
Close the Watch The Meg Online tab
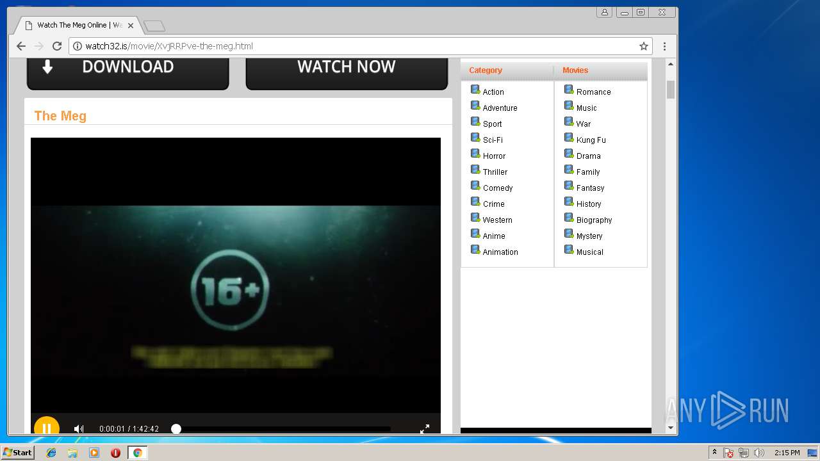[x=131, y=26]
